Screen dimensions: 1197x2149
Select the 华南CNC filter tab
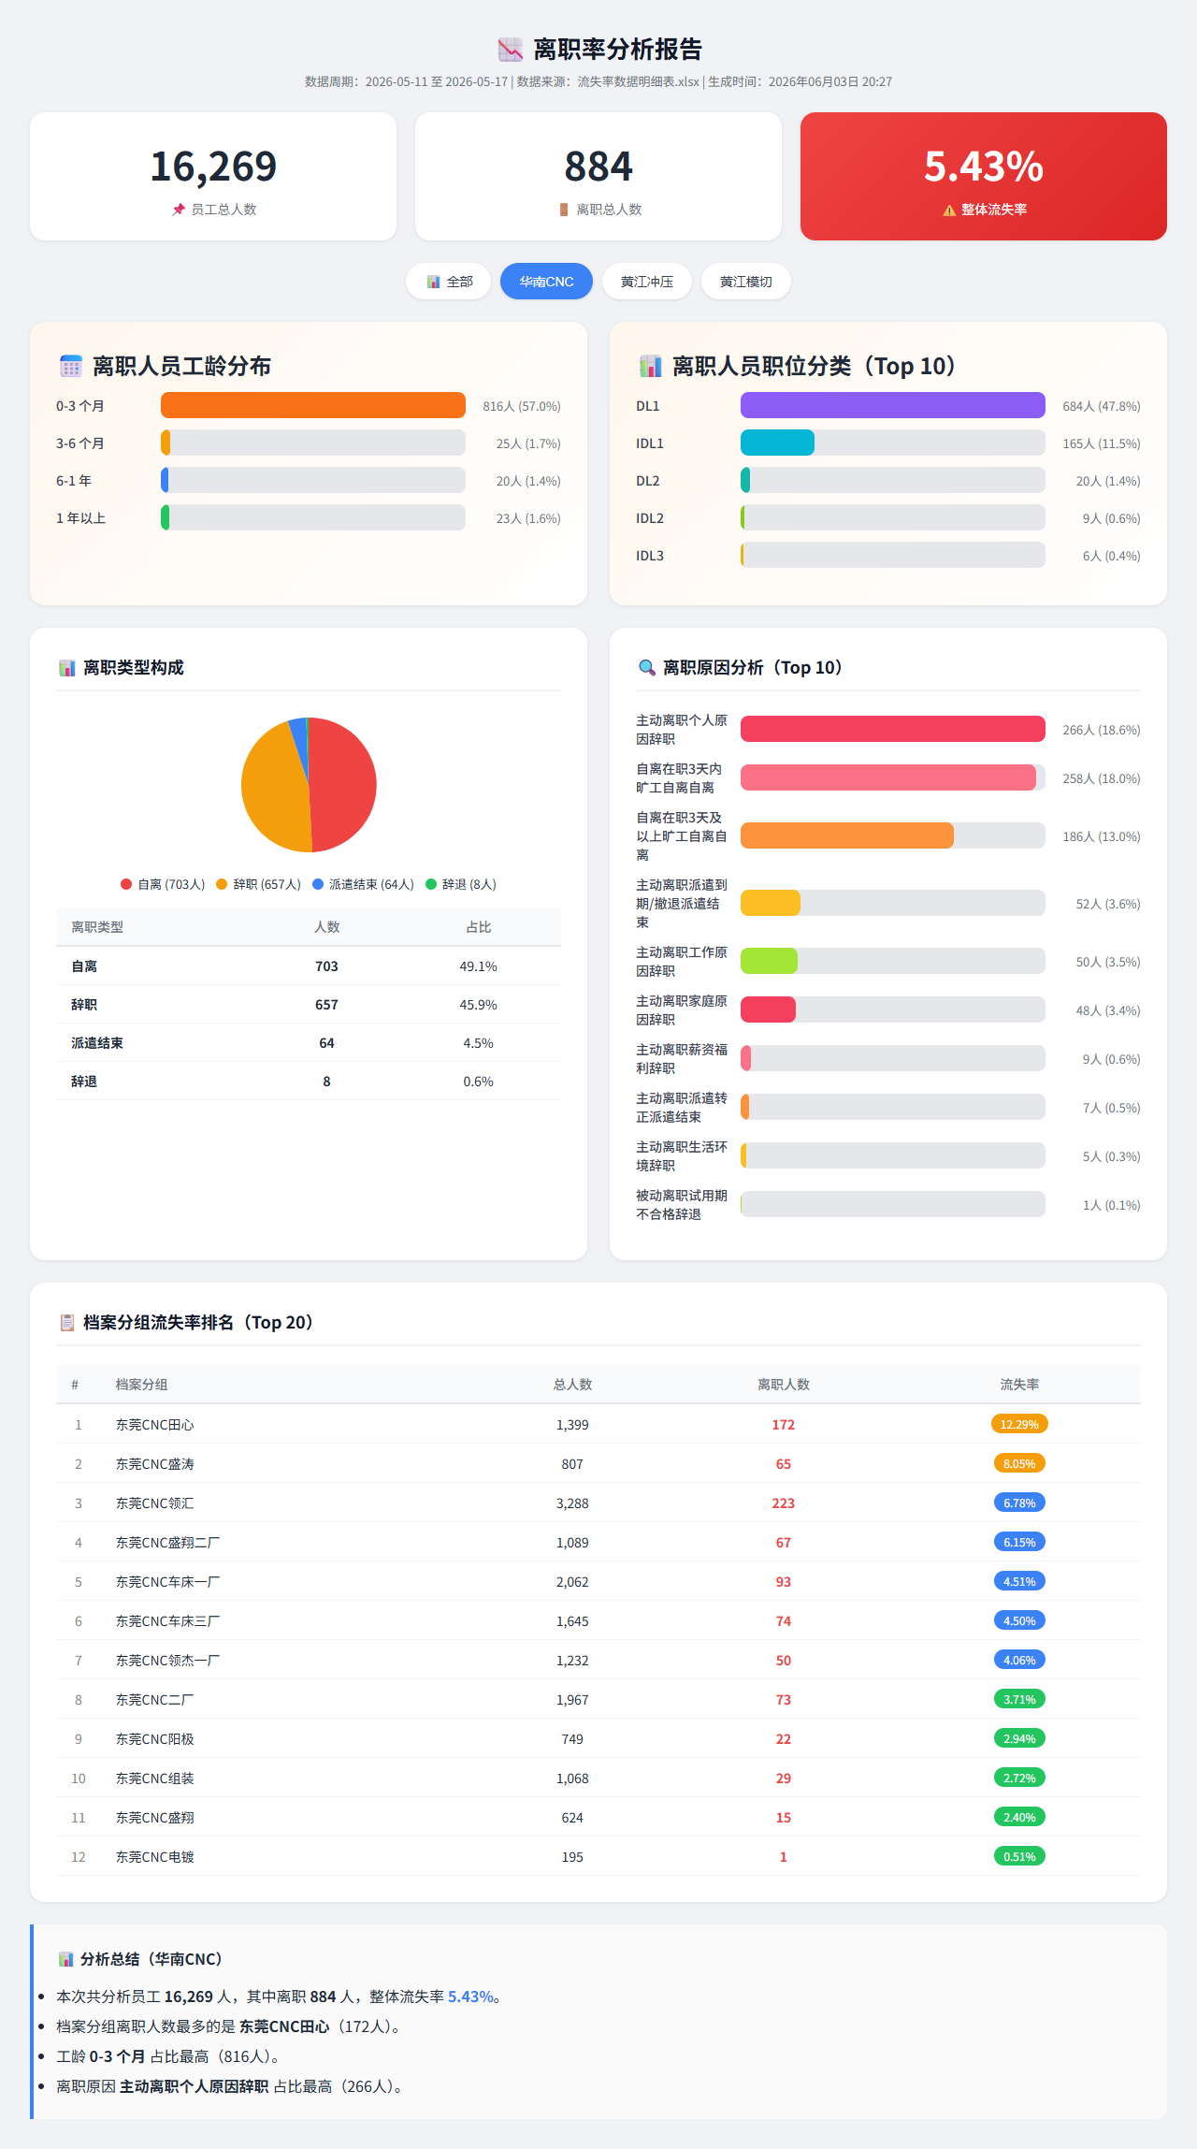[x=546, y=282]
